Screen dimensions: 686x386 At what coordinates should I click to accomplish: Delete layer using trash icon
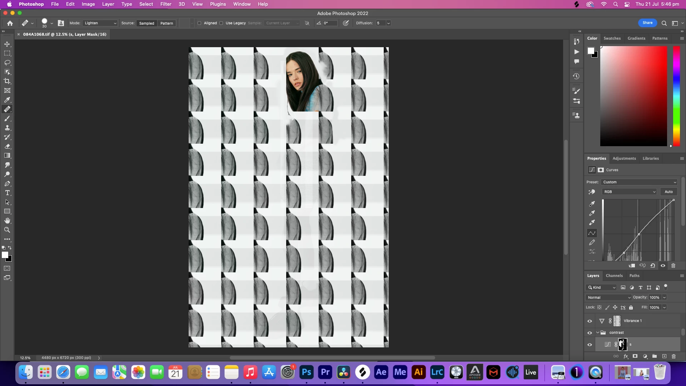coord(673,356)
